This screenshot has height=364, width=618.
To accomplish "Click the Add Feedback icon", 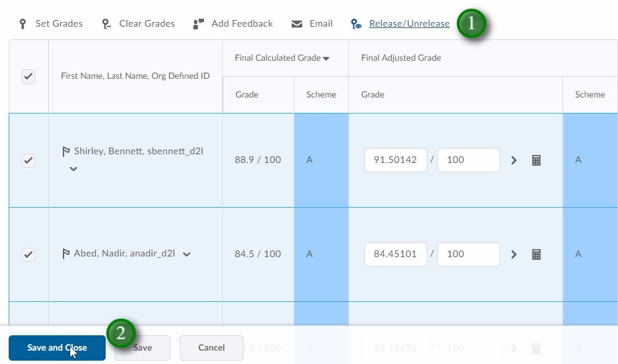I will tap(198, 24).
